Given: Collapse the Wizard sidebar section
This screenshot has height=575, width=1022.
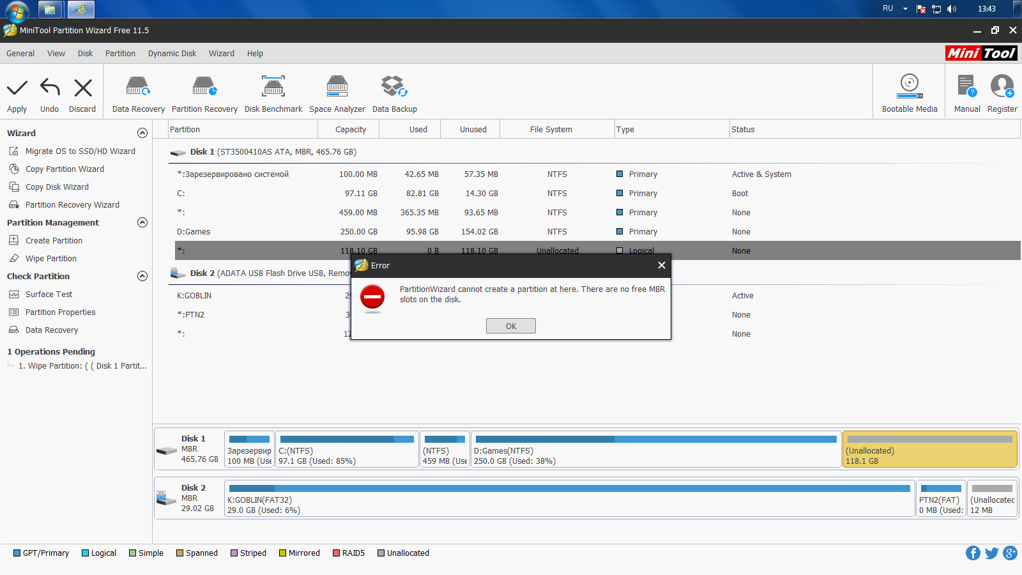Looking at the screenshot, I should coord(142,133).
